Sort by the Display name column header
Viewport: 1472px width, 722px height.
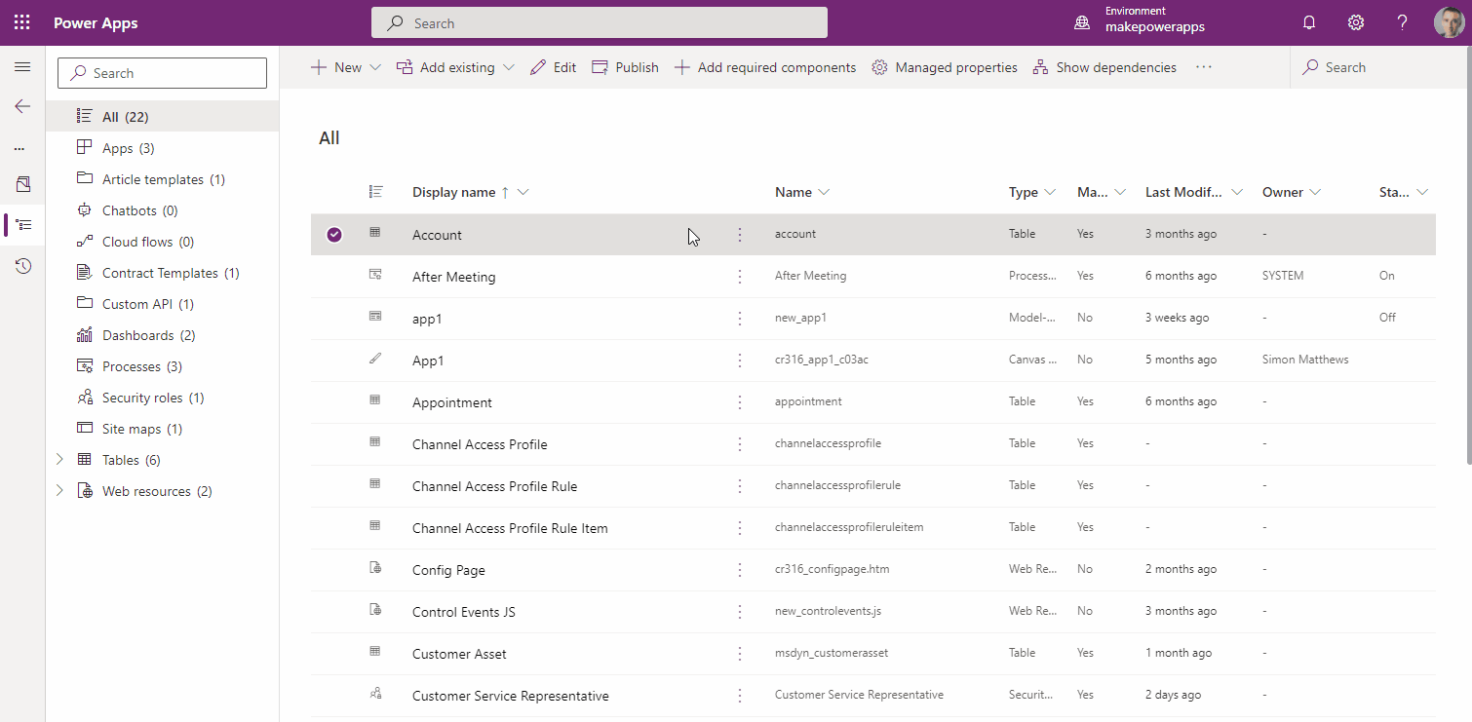click(x=453, y=192)
